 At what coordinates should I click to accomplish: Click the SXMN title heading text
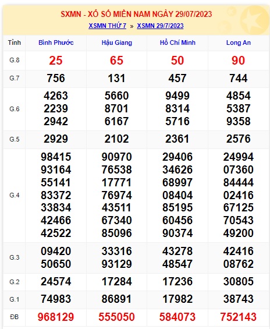click(x=136, y=14)
